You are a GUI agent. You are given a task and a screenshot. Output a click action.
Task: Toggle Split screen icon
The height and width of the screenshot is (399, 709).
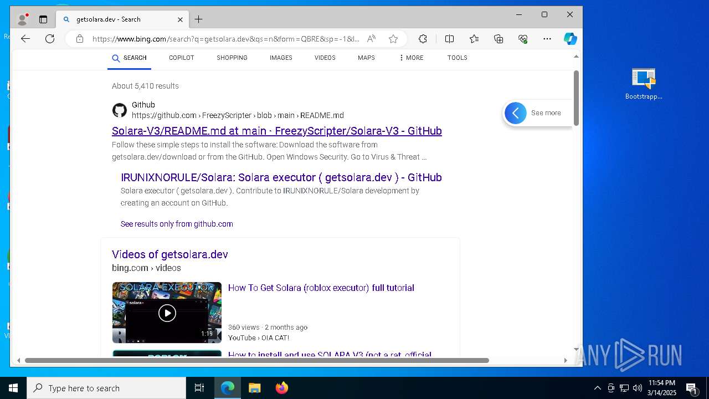pyautogui.click(x=449, y=39)
